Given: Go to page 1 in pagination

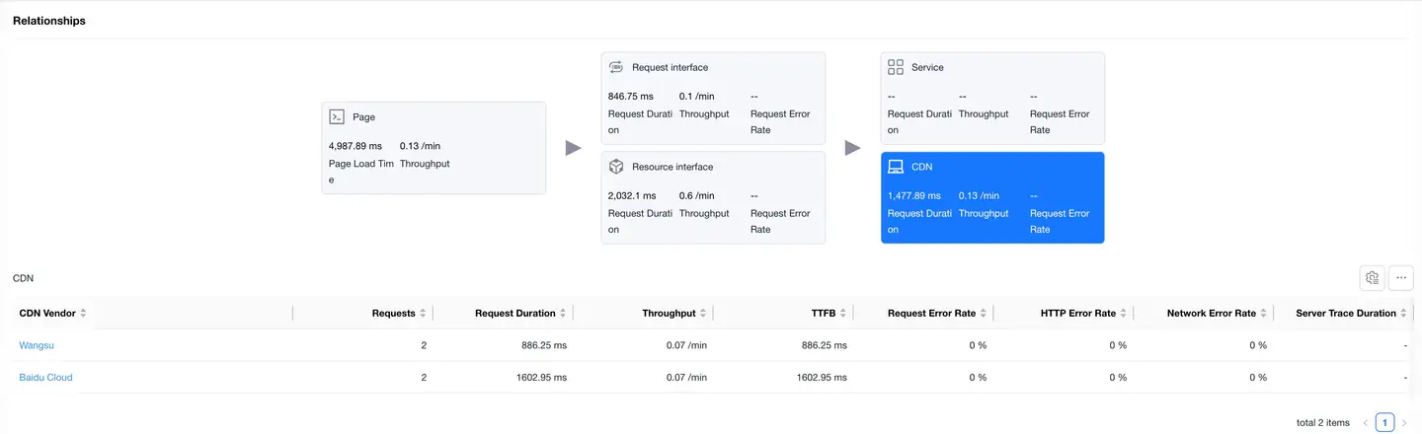Looking at the screenshot, I should [x=1384, y=422].
